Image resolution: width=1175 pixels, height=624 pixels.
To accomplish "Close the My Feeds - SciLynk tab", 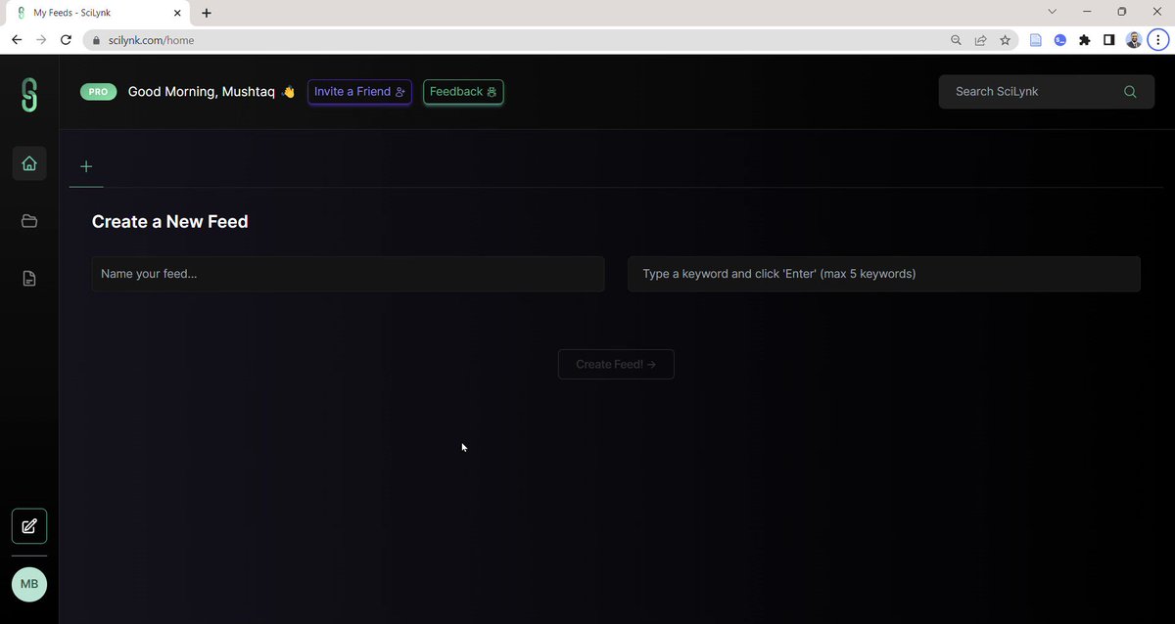I will [178, 13].
